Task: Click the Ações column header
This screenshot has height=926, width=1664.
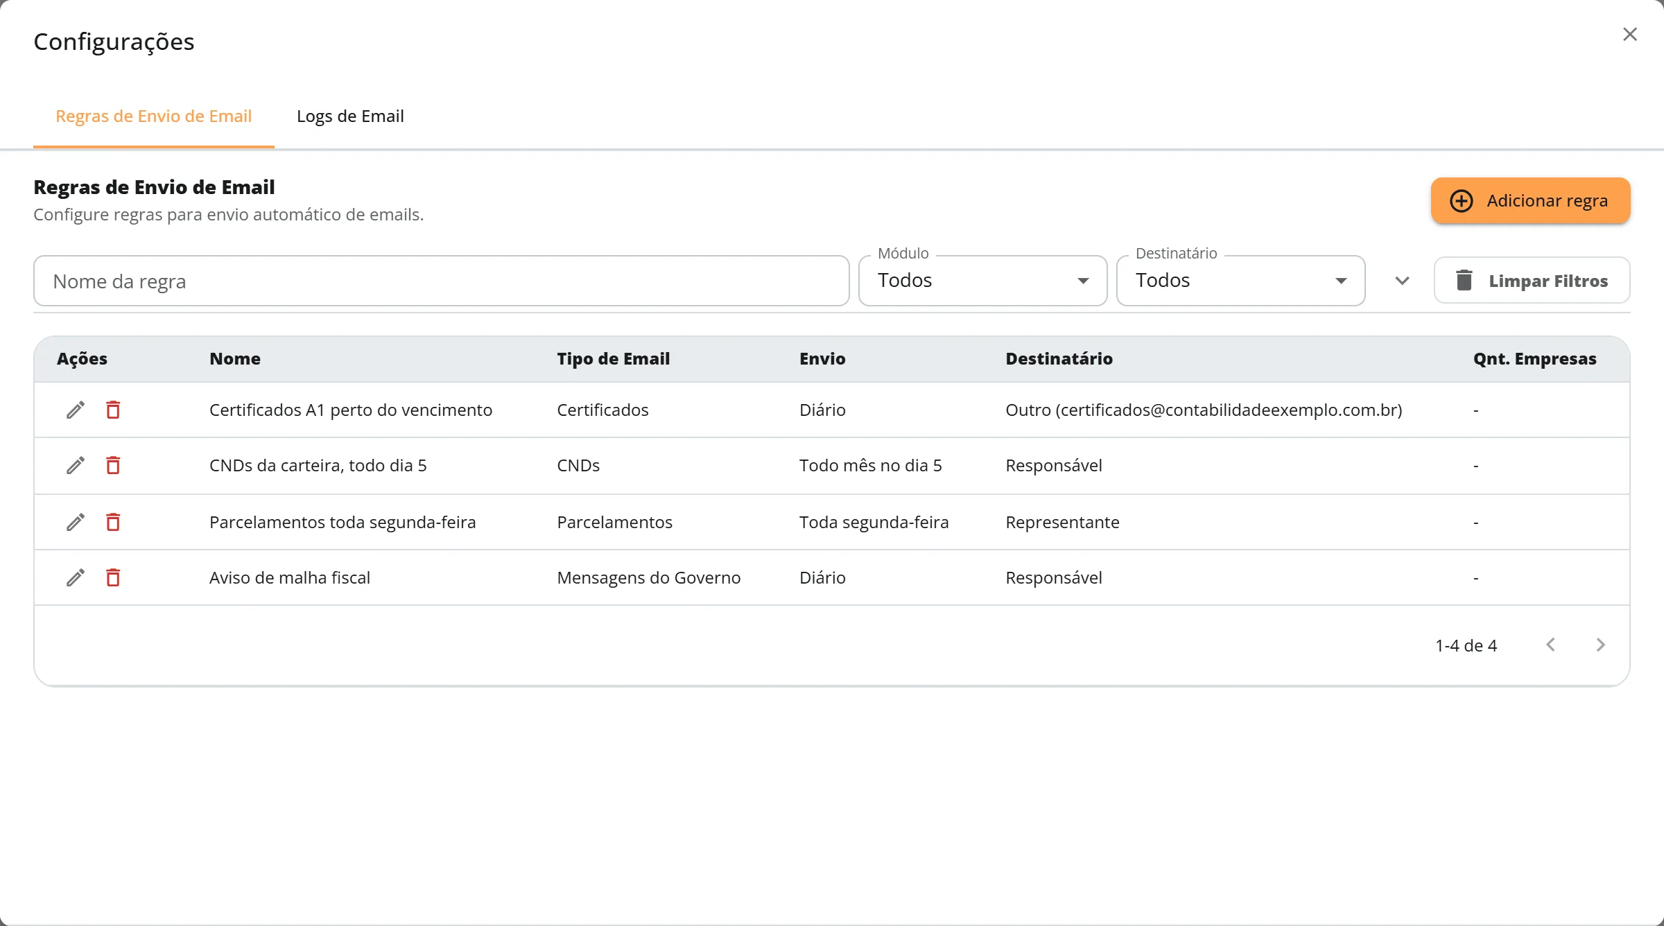Action: click(x=82, y=359)
